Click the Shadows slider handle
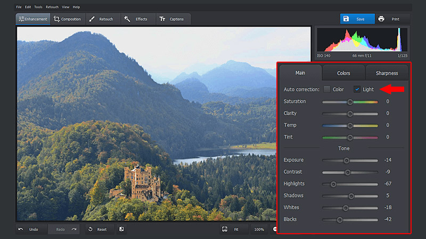The width and height of the screenshot is (426, 239). tap(351, 196)
